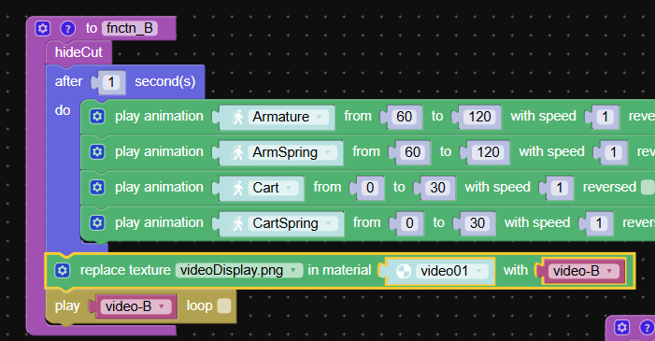Open video-B dropdown in play block
Screen dimensions: 655x341
tap(135, 306)
